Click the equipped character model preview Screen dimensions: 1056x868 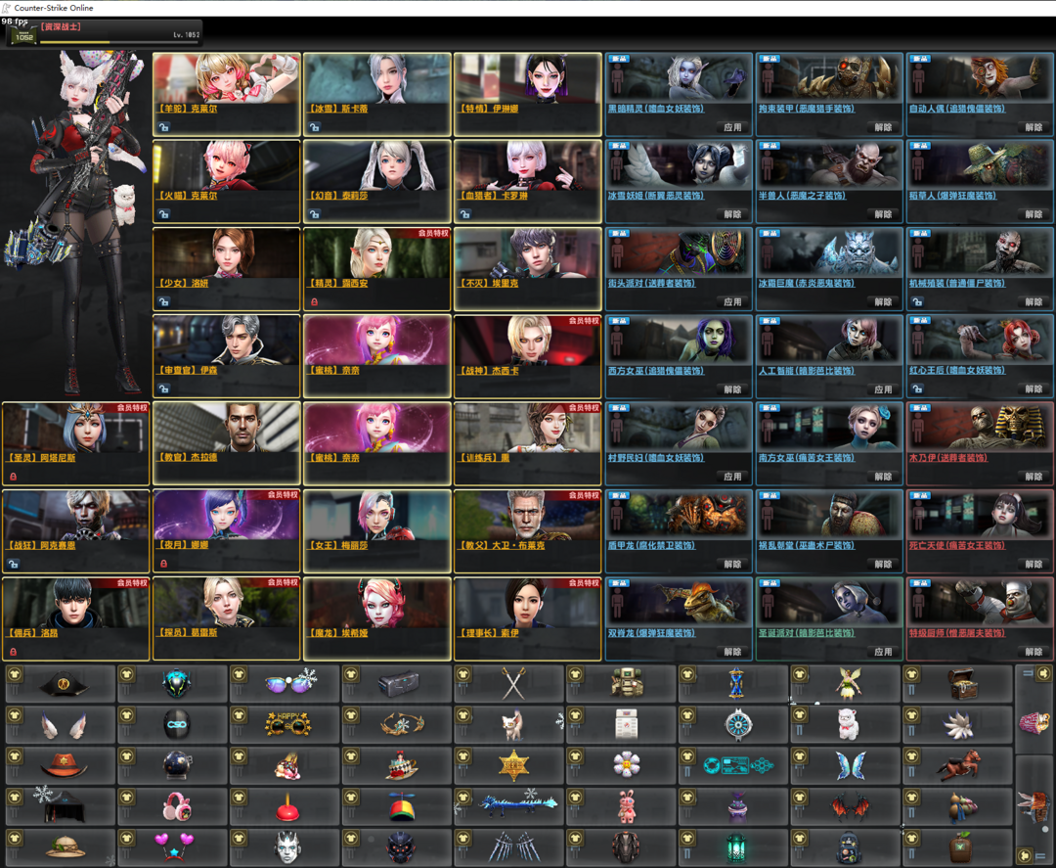tap(77, 224)
